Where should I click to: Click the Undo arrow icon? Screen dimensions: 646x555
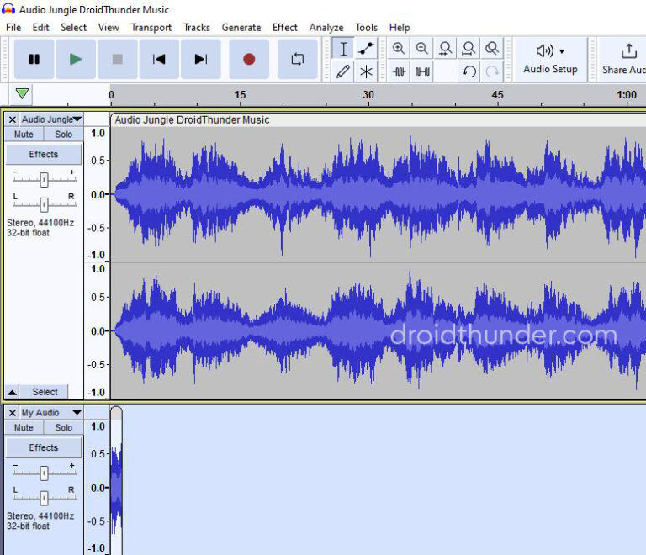[469, 71]
